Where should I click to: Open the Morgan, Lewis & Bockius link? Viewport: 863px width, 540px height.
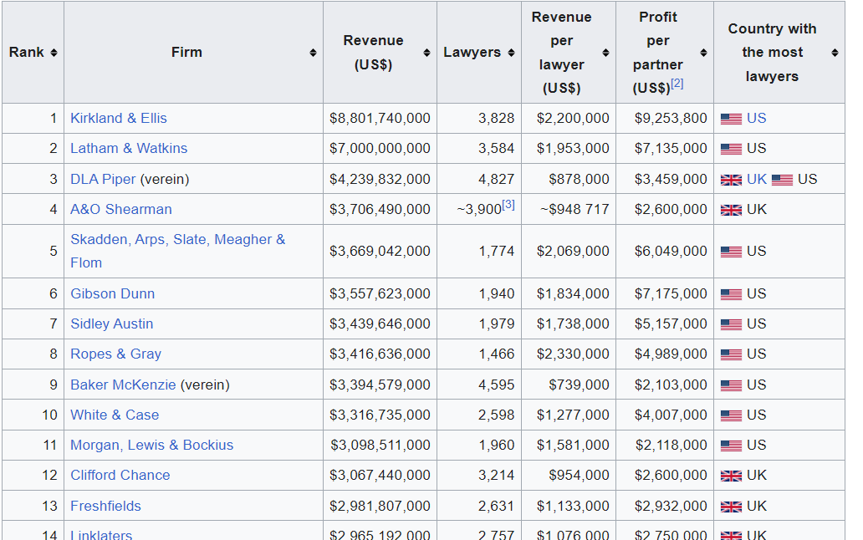pyautogui.click(x=152, y=446)
